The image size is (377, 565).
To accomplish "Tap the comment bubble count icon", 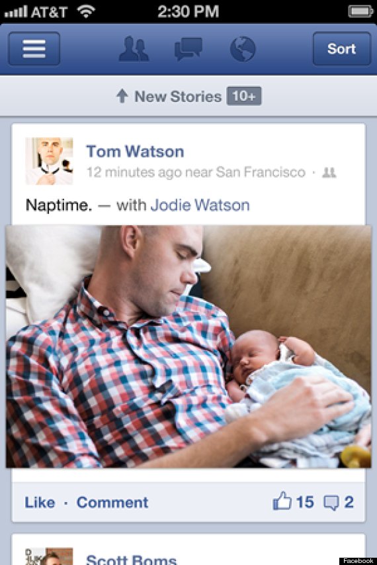I will 331,503.
